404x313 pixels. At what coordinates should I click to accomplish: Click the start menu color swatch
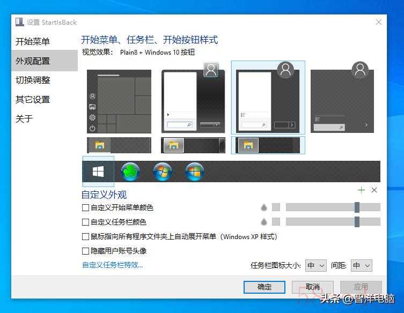(x=276, y=207)
